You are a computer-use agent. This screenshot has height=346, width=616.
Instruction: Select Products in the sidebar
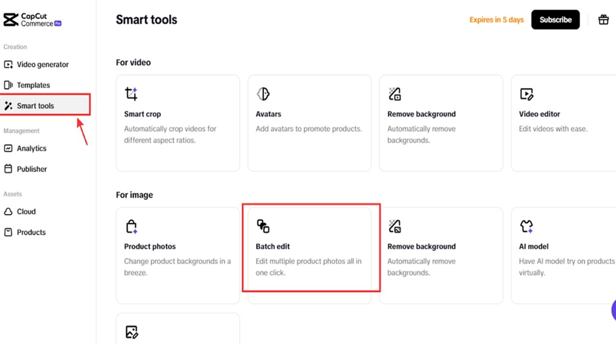31,232
